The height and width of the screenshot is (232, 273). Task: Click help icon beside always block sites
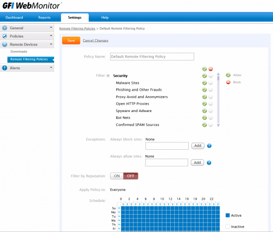click(209, 146)
